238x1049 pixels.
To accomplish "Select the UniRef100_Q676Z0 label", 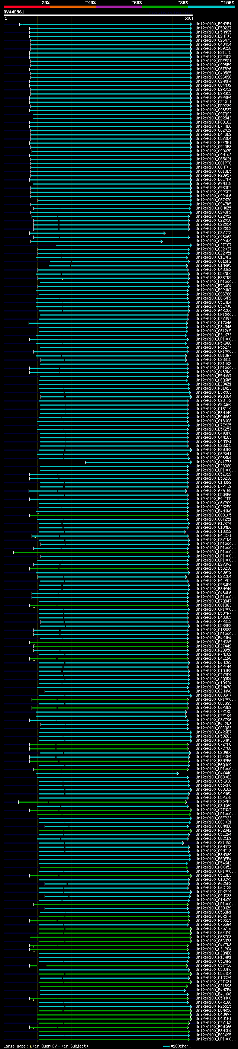I will point(213,200).
